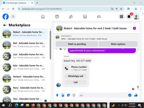Open Robert's conversation
This screenshot has width=144, height=108.
25,34
